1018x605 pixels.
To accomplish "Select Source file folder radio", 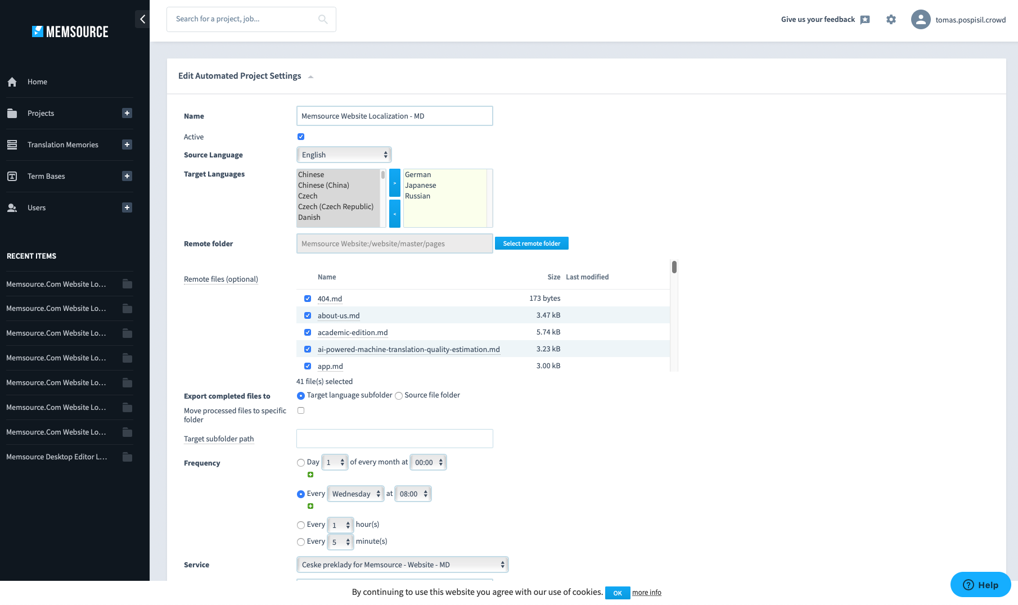I will coord(399,396).
